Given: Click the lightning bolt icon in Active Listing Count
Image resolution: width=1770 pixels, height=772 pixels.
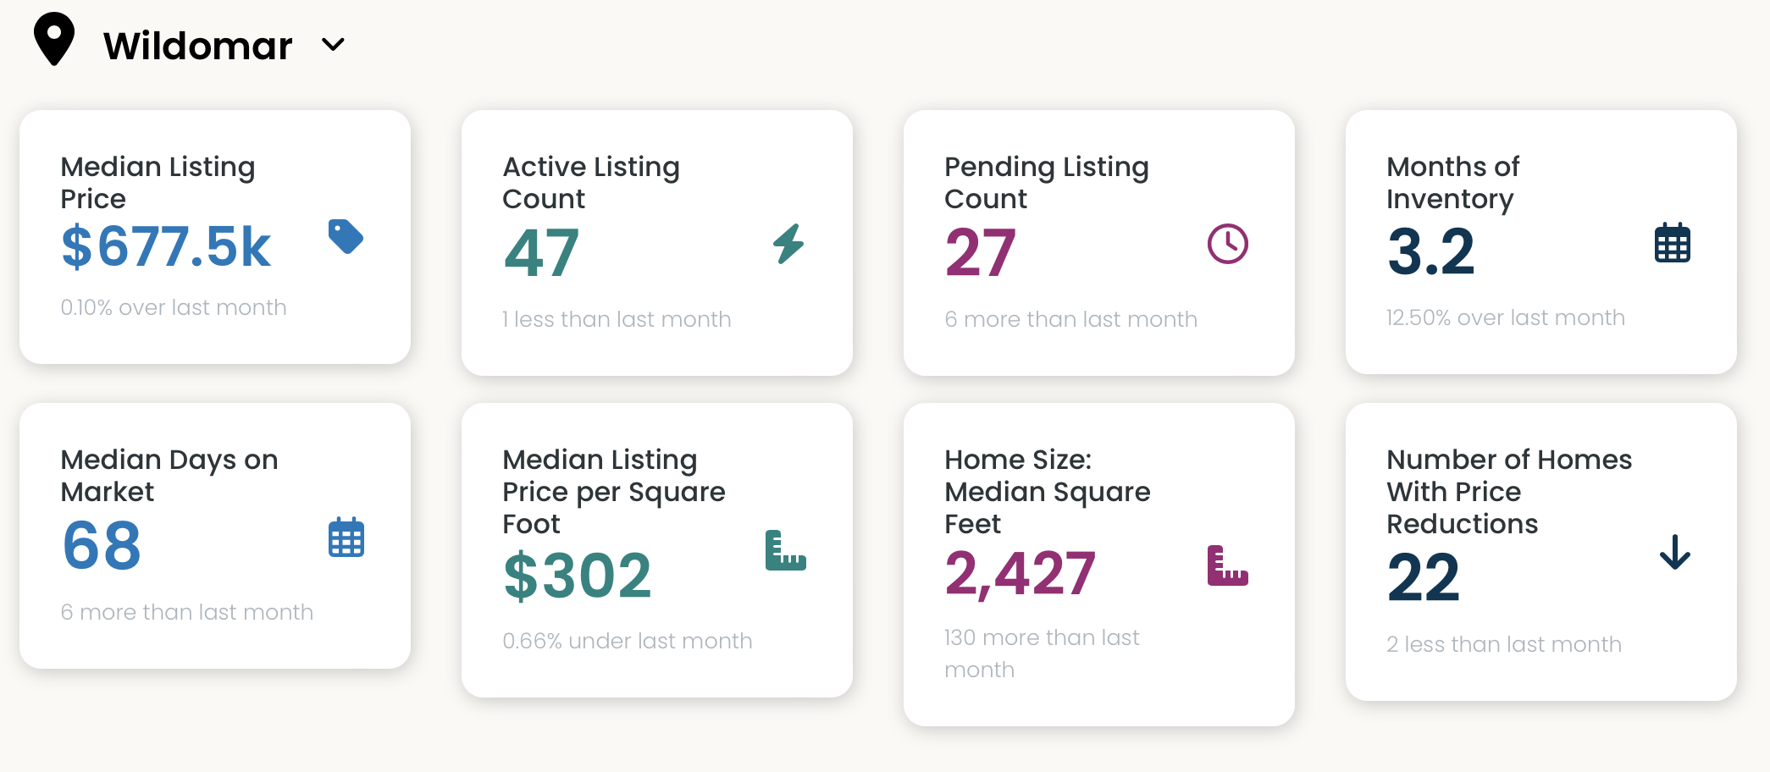Looking at the screenshot, I should pyautogui.click(x=788, y=244).
